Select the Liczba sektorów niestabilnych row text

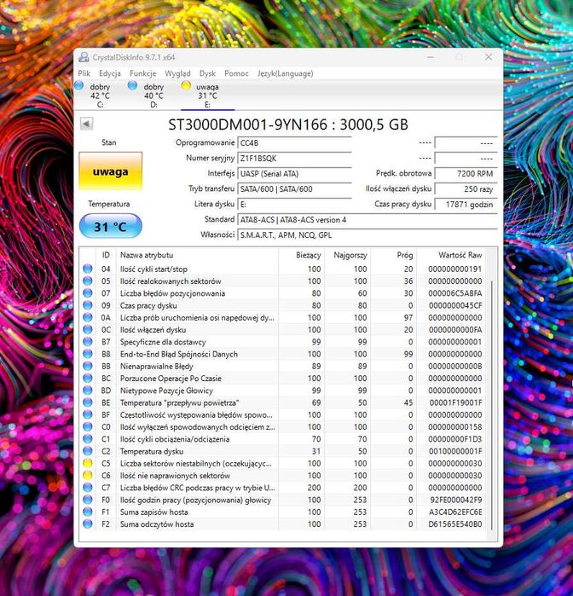tap(196, 464)
